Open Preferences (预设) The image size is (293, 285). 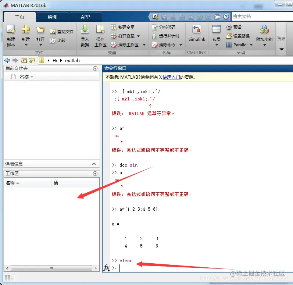(234, 27)
